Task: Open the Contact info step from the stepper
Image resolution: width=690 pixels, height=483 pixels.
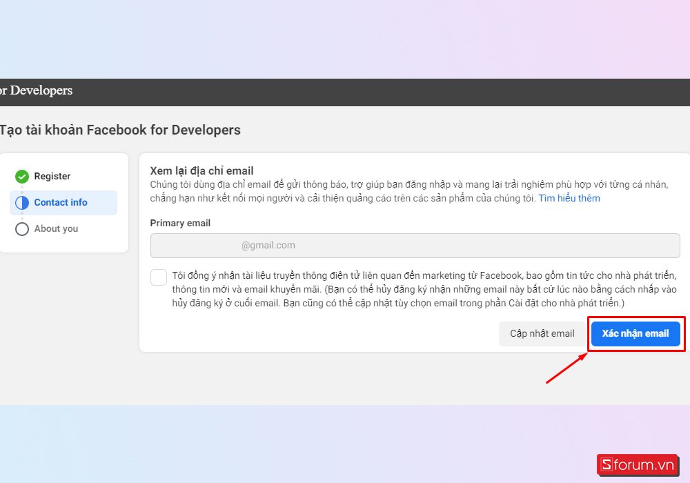Action: [60, 202]
